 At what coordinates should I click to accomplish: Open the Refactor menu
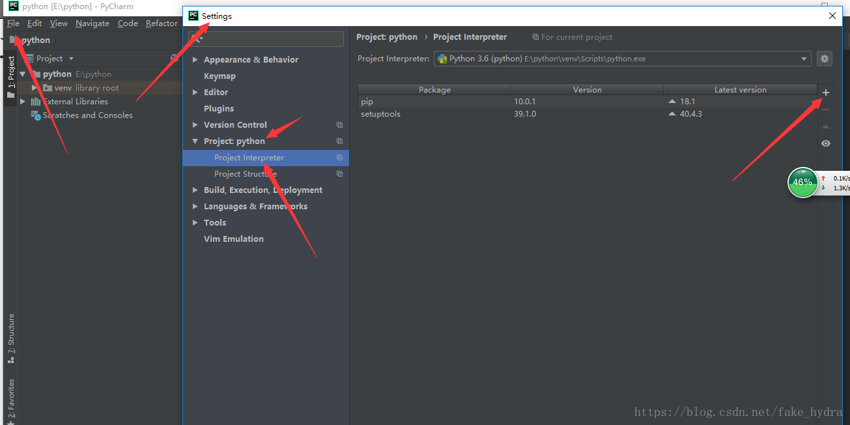162,23
